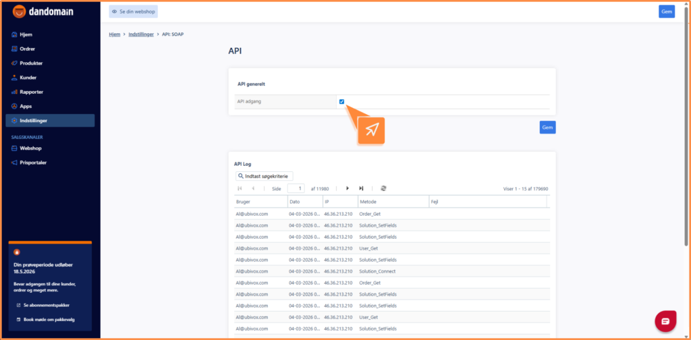
Task: Open Produkter in the sidebar
Action: (31, 63)
